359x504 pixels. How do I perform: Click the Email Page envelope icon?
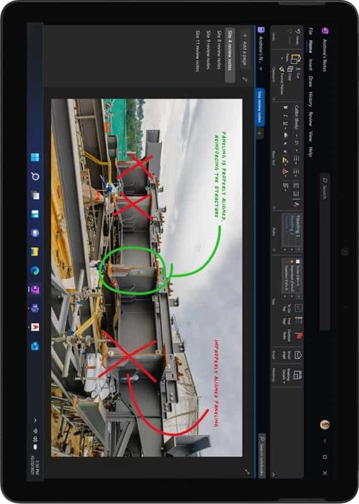[298, 355]
